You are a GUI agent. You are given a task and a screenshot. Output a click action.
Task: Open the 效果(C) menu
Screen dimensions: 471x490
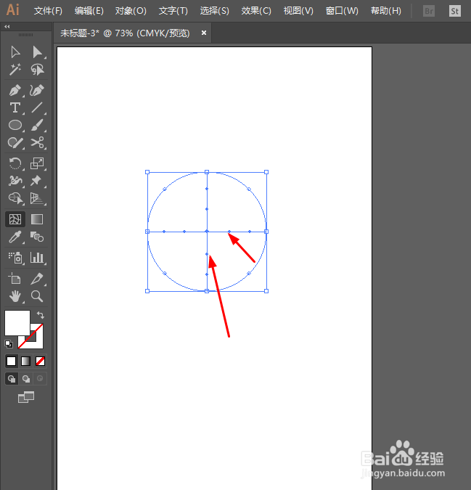[256, 11]
